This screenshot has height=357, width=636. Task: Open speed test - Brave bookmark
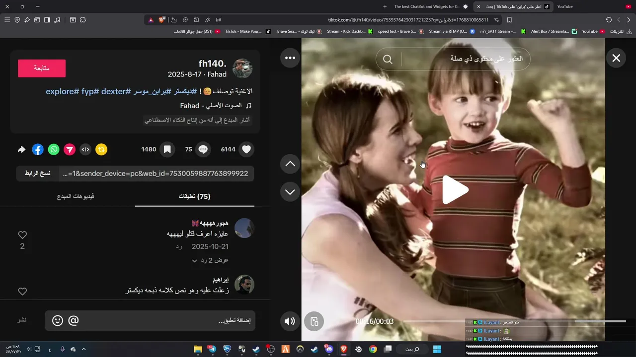point(400,31)
